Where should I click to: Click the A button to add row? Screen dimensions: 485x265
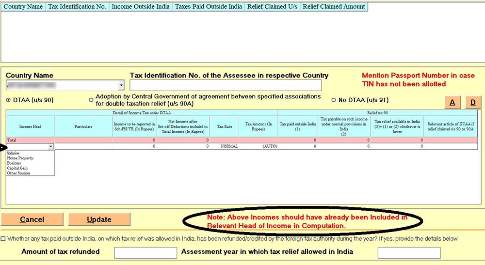click(453, 102)
